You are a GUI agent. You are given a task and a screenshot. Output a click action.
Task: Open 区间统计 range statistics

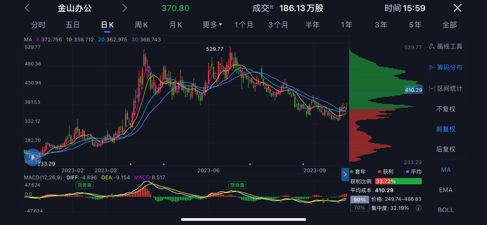pyautogui.click(x=446, y=89)
